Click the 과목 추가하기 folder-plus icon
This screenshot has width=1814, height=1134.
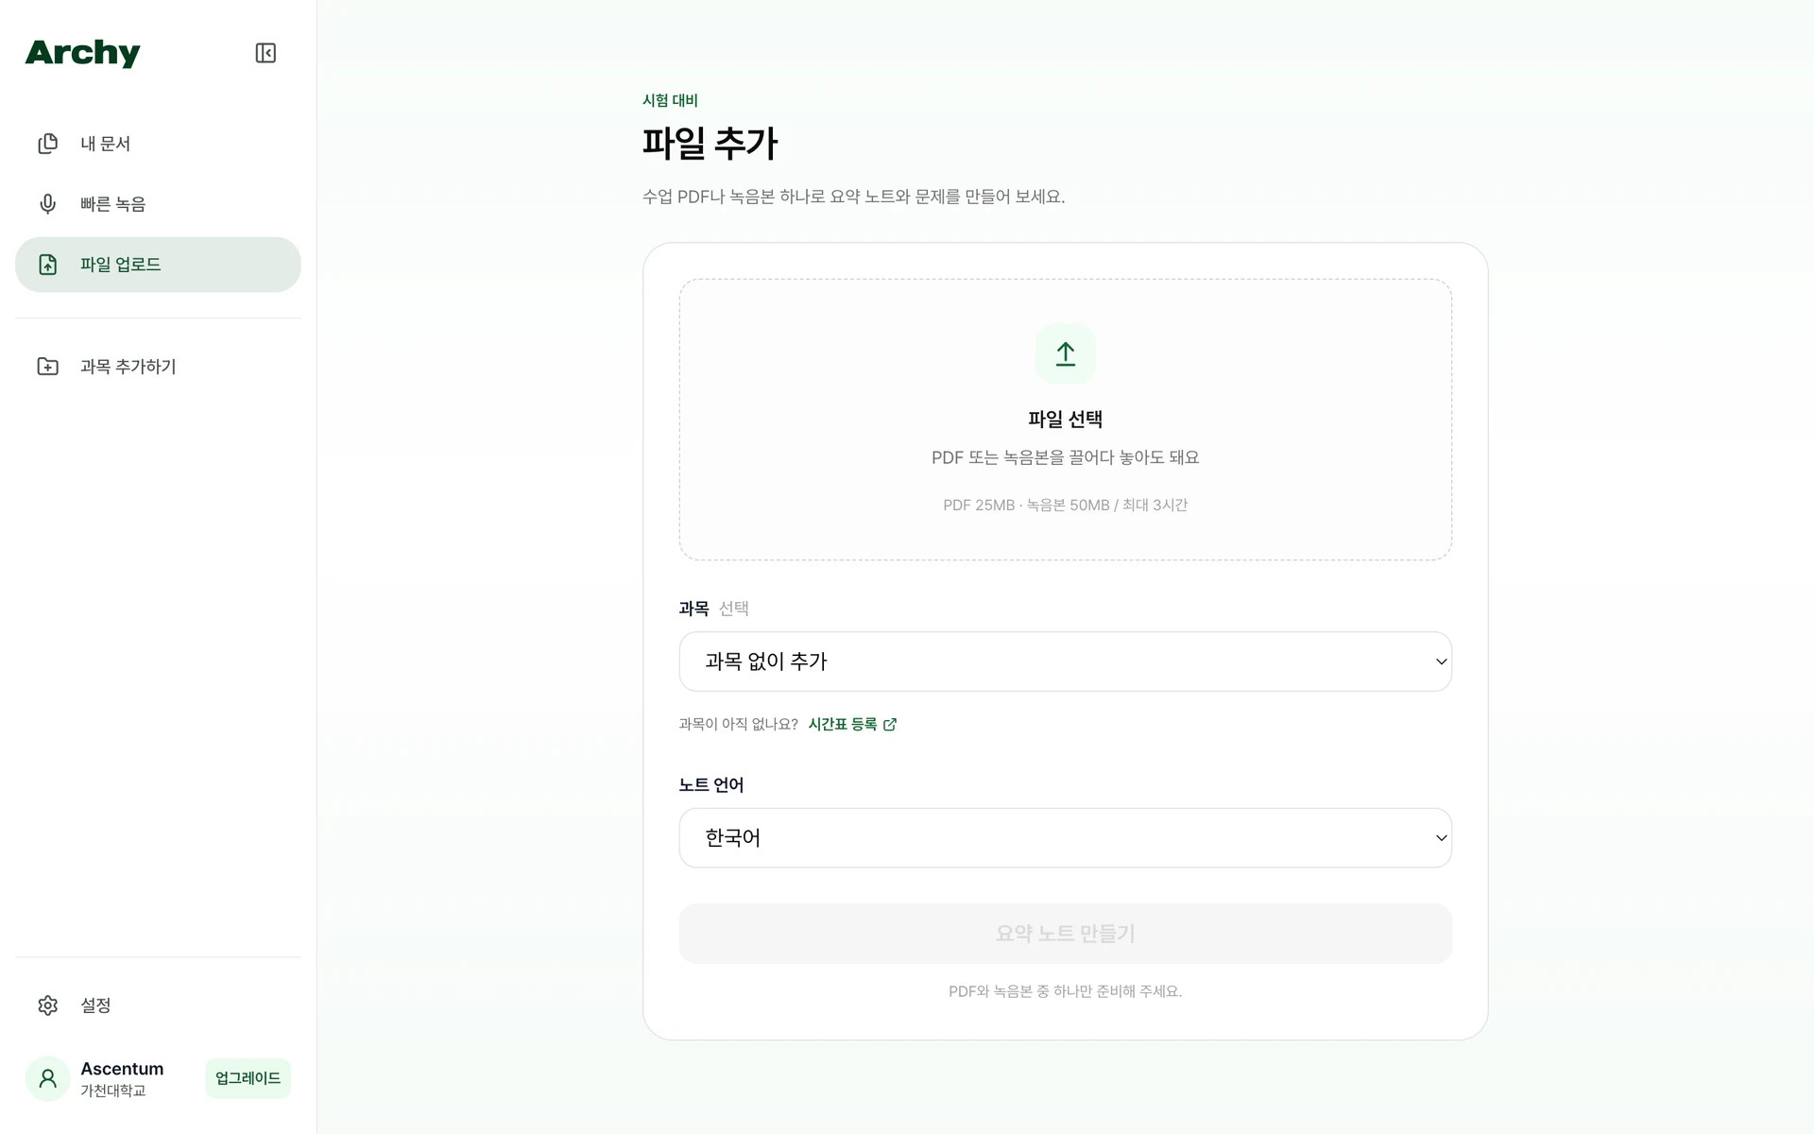coord(47,367)
